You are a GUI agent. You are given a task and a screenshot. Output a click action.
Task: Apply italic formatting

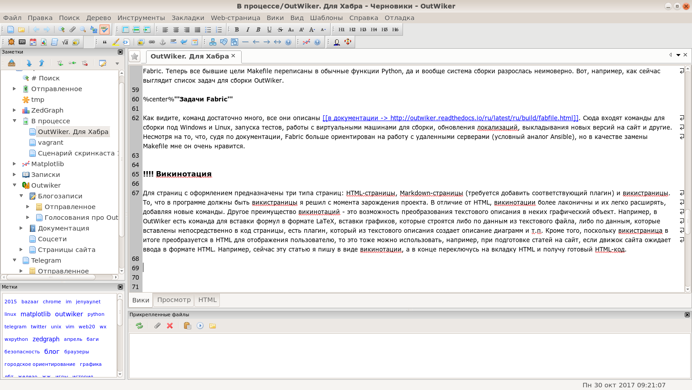[247, 29]
